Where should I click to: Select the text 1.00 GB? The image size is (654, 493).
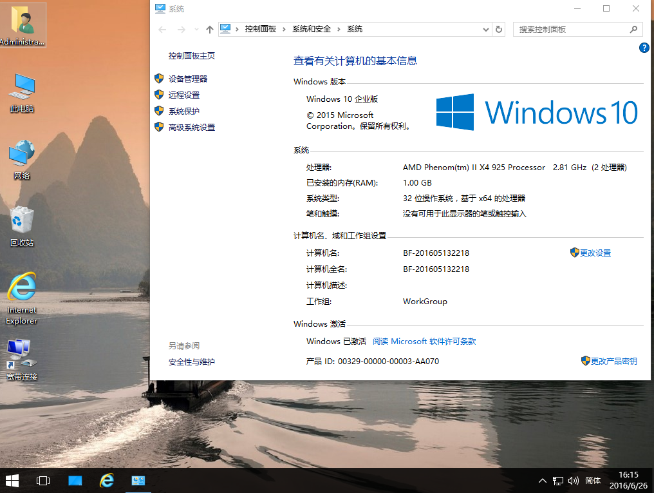417,183
